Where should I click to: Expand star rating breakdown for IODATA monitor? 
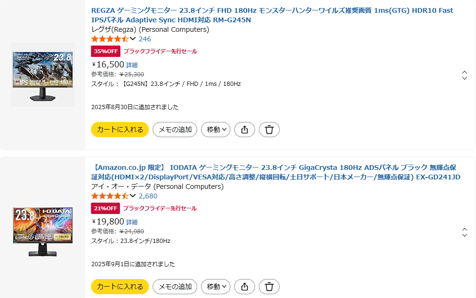click(133, 196)
